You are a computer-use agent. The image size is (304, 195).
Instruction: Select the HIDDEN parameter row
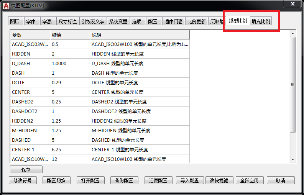100,54
